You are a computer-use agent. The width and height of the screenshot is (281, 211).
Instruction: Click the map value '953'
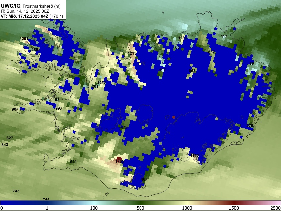(192, 71)
